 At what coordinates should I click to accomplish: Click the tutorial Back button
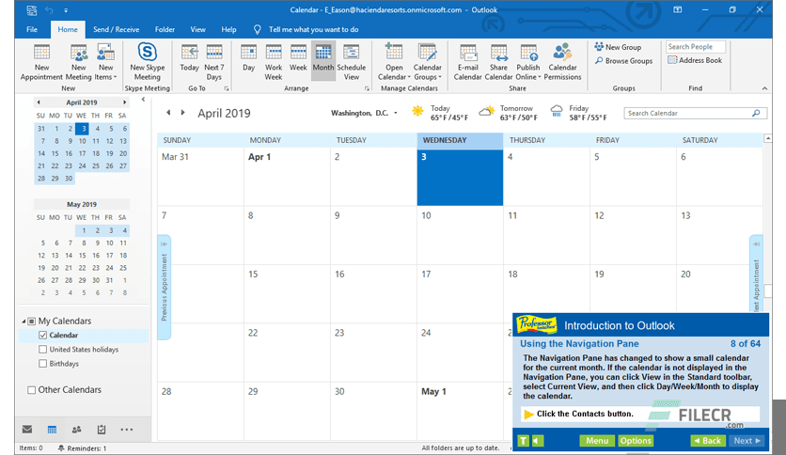pos(708,441)
